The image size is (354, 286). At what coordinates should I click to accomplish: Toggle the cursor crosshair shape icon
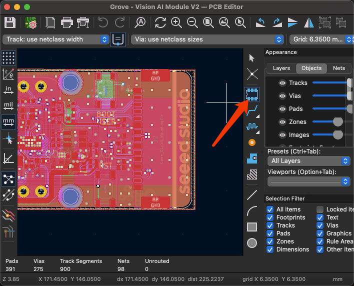pos(8,138)
